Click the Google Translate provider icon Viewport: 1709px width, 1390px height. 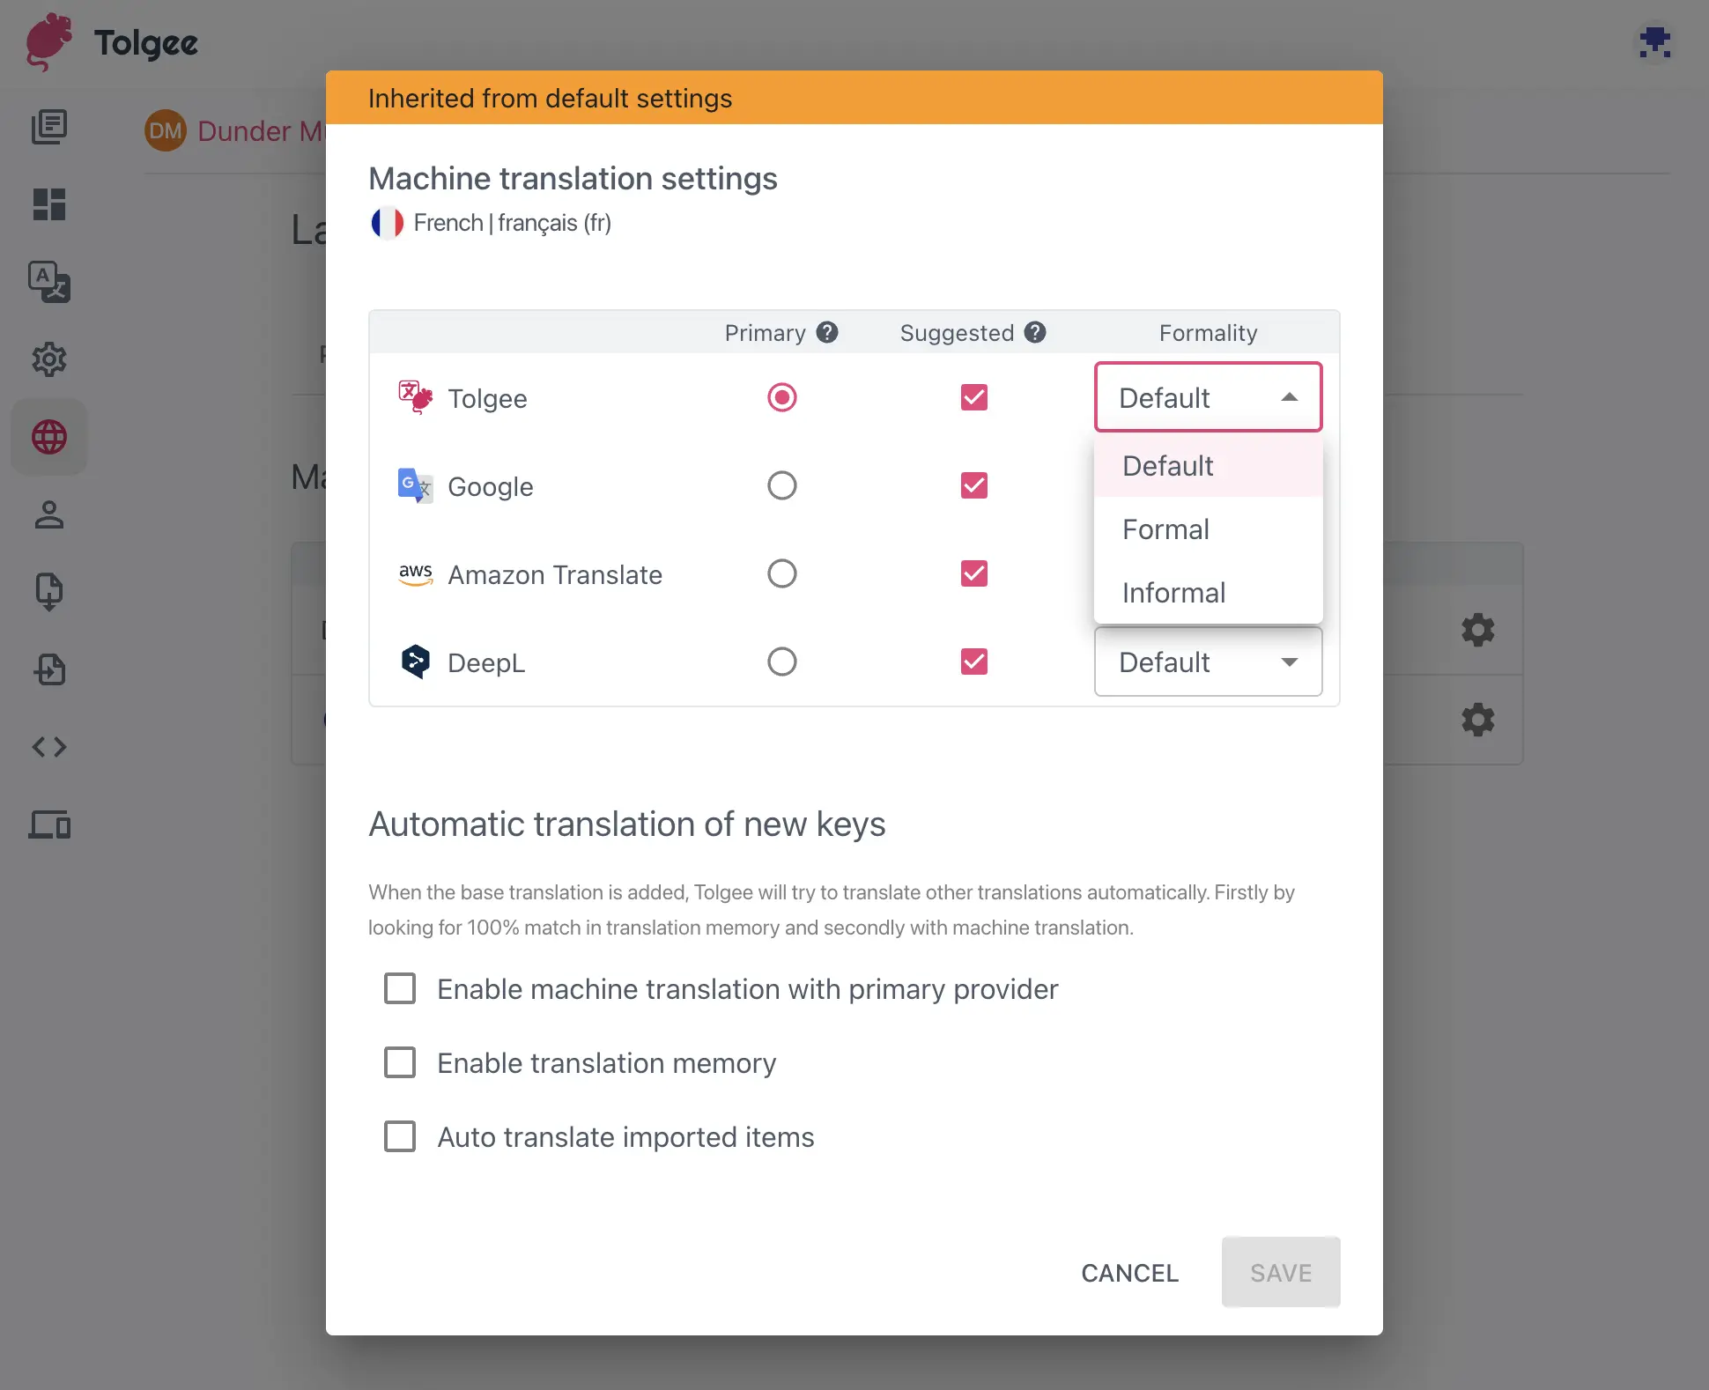click(416, 485)
